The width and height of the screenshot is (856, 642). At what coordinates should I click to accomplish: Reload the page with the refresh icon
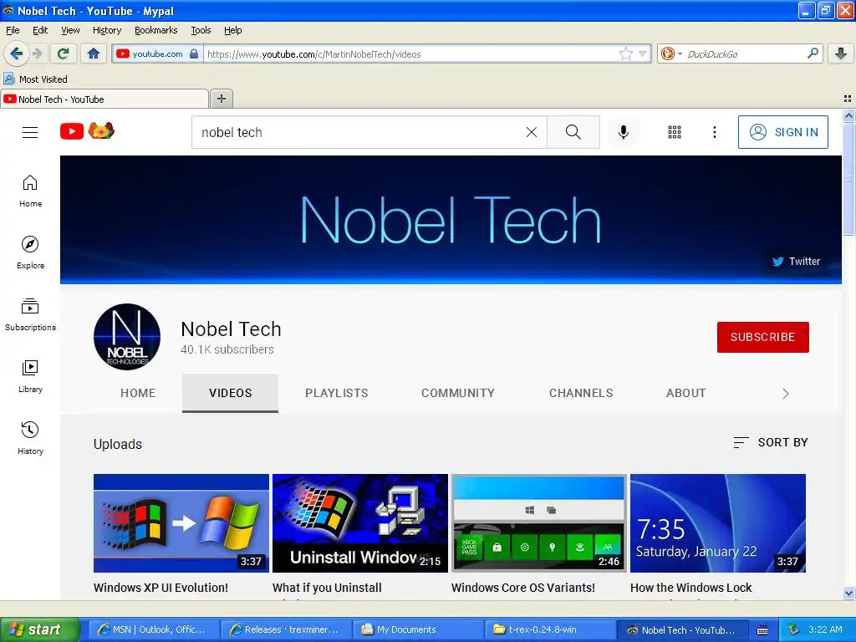click(x=64, y=53)
